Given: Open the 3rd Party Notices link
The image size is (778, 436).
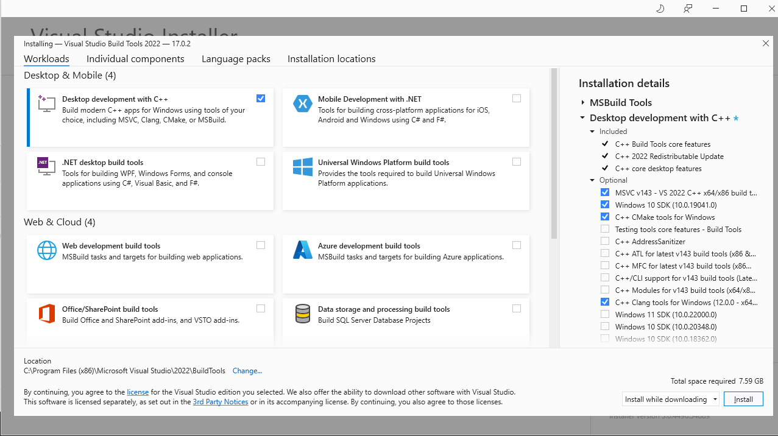Looking at the screenshot, I should click(x=221, y=402).
